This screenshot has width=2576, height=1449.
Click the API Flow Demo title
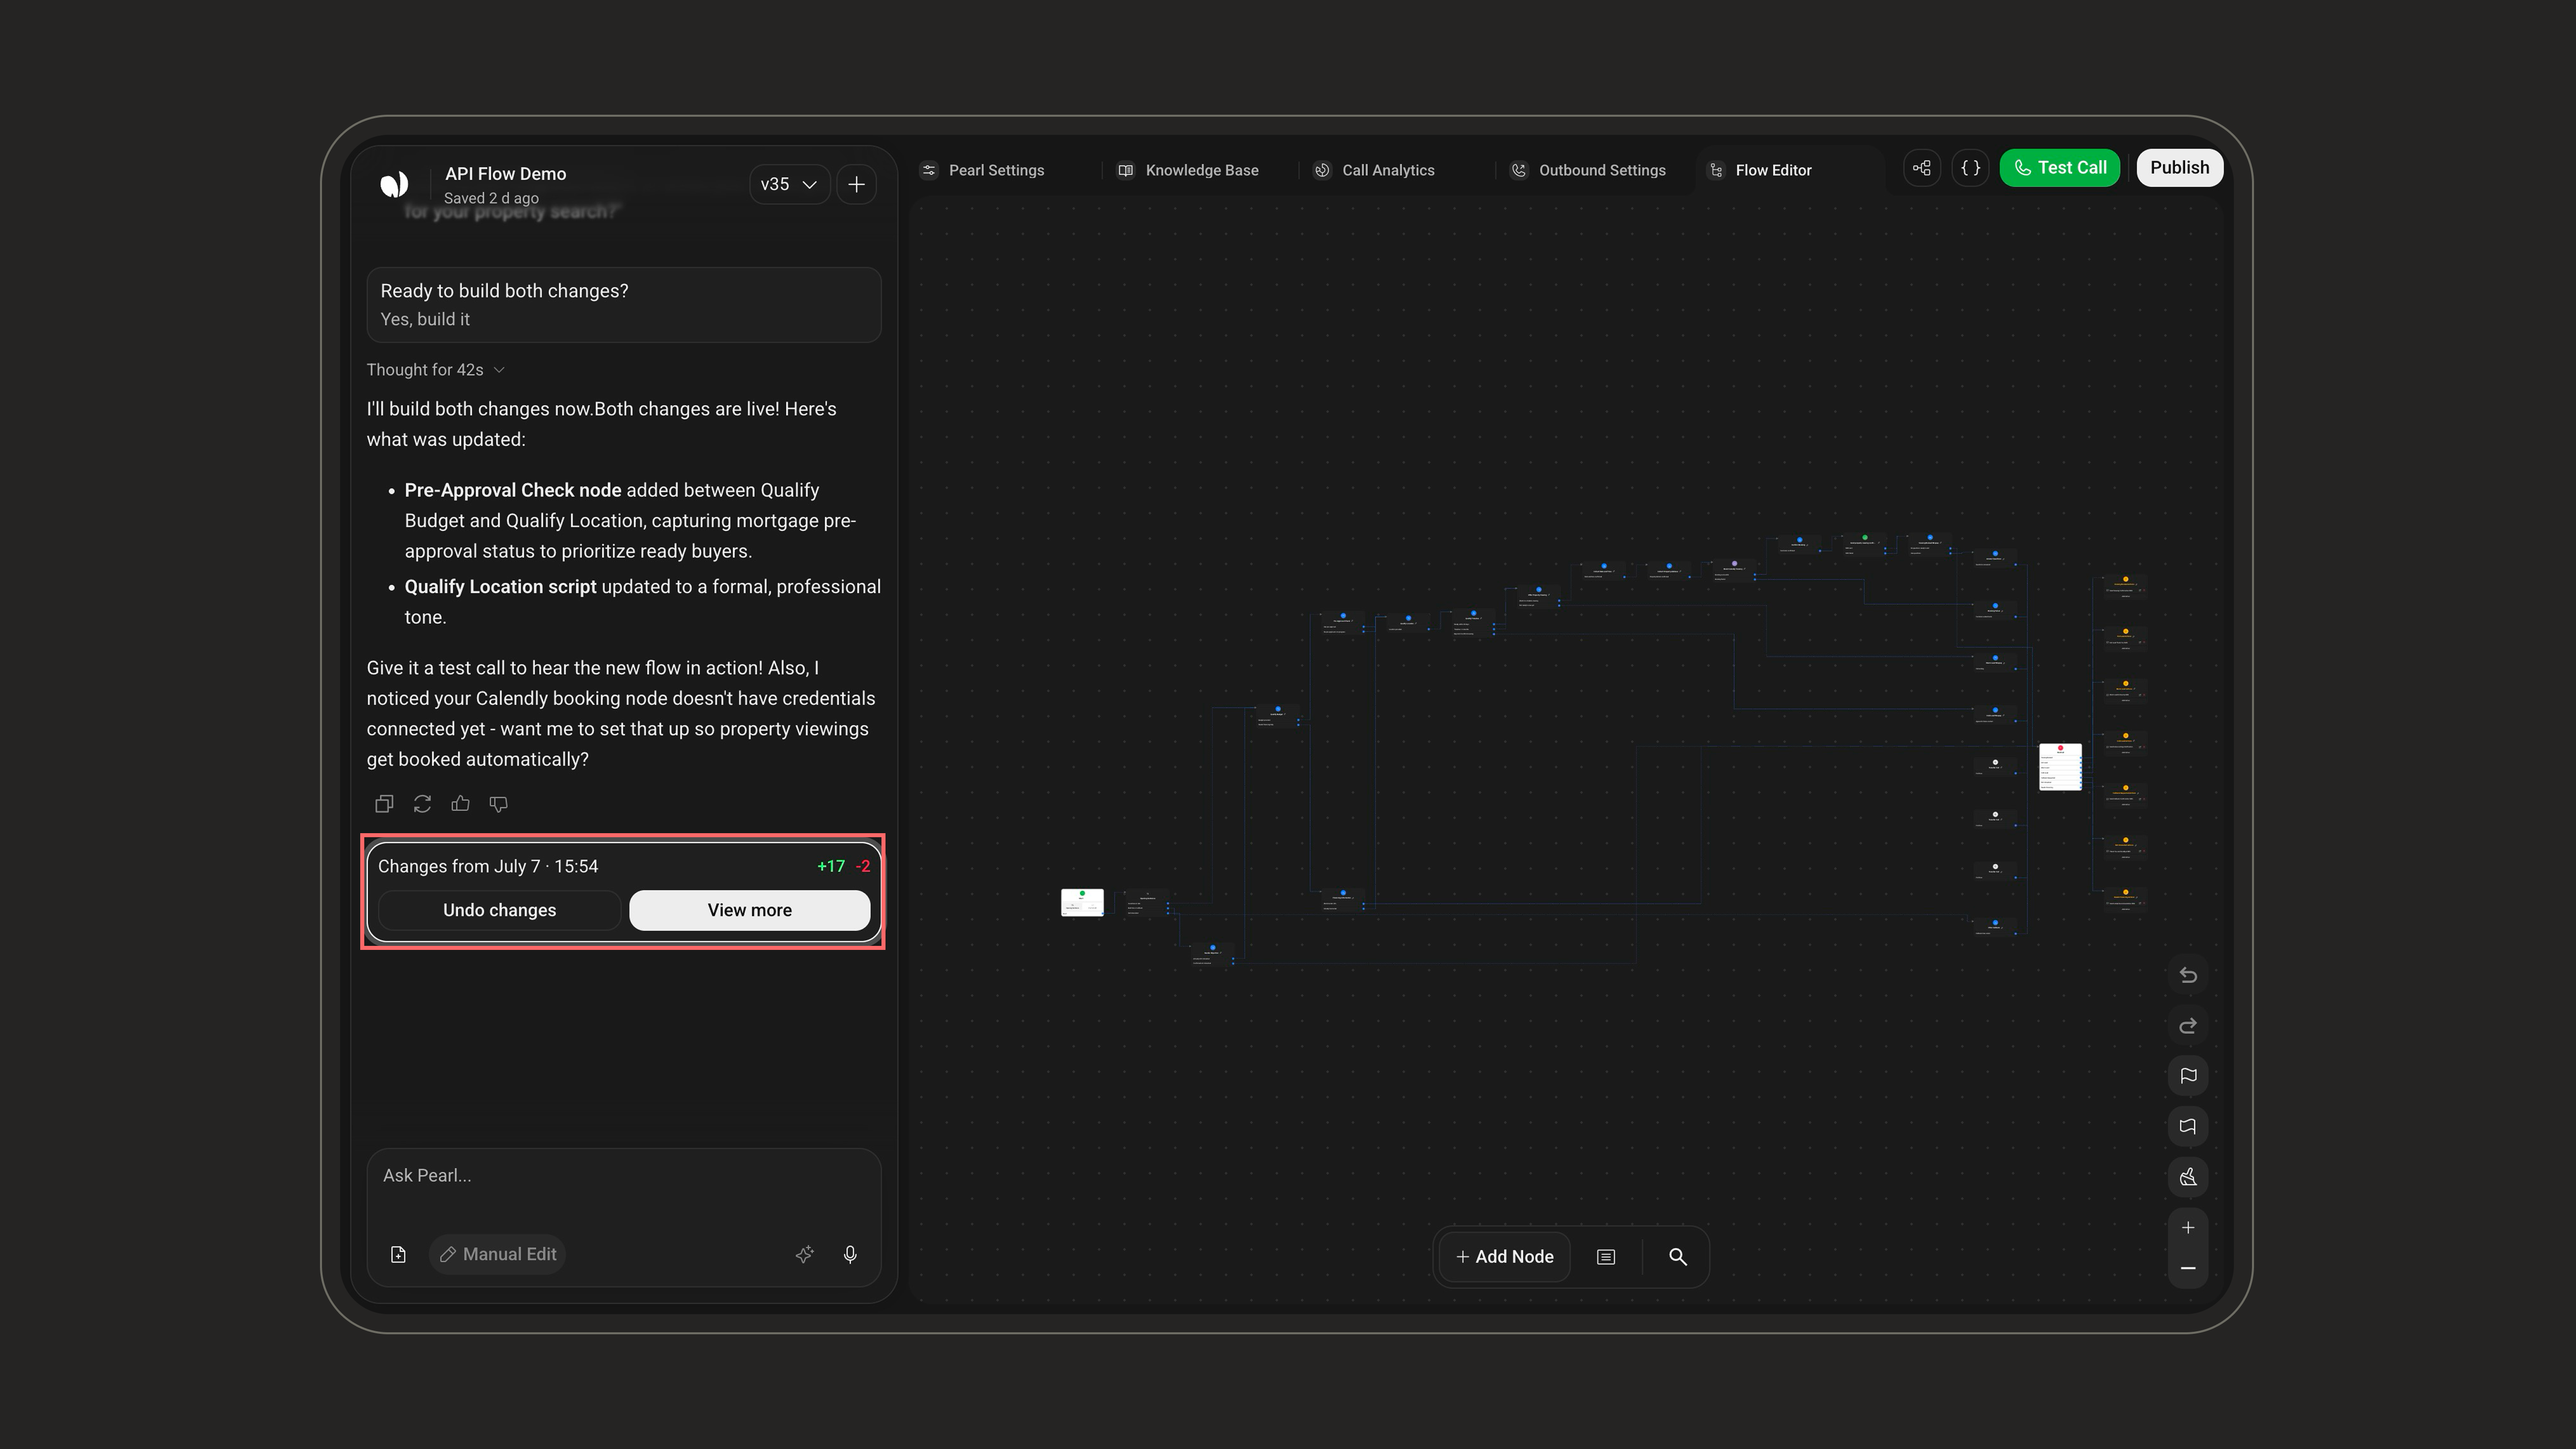click(506, 174)
